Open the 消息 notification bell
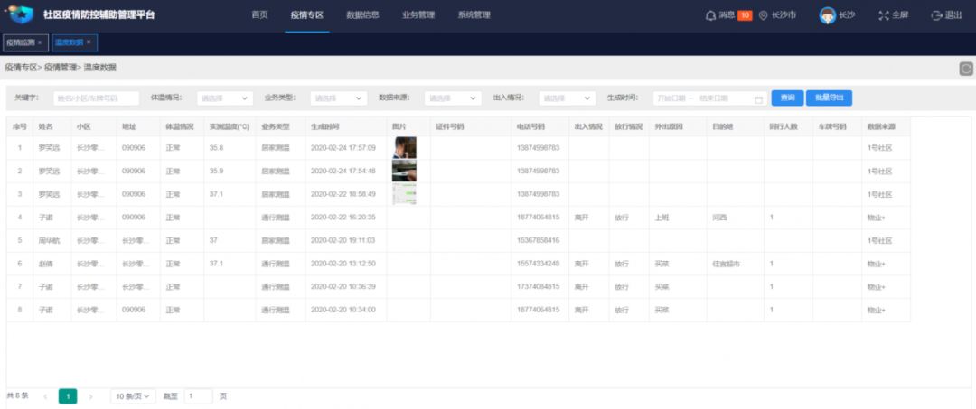Viewport: 976px width, 409px height. click(x=710, y=15)
